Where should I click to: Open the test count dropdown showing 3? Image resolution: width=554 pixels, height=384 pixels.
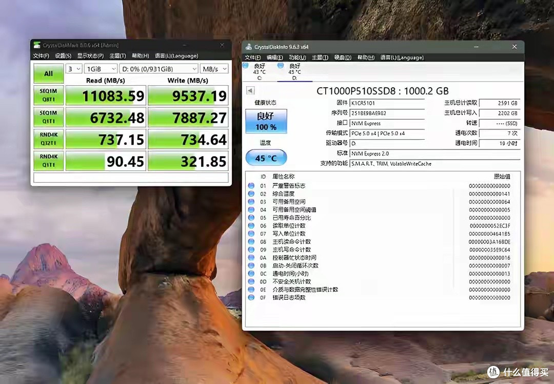74,69
